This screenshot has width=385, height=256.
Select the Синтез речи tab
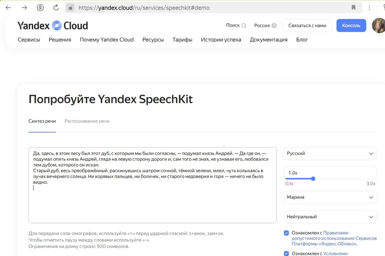[x=42, y=121]
